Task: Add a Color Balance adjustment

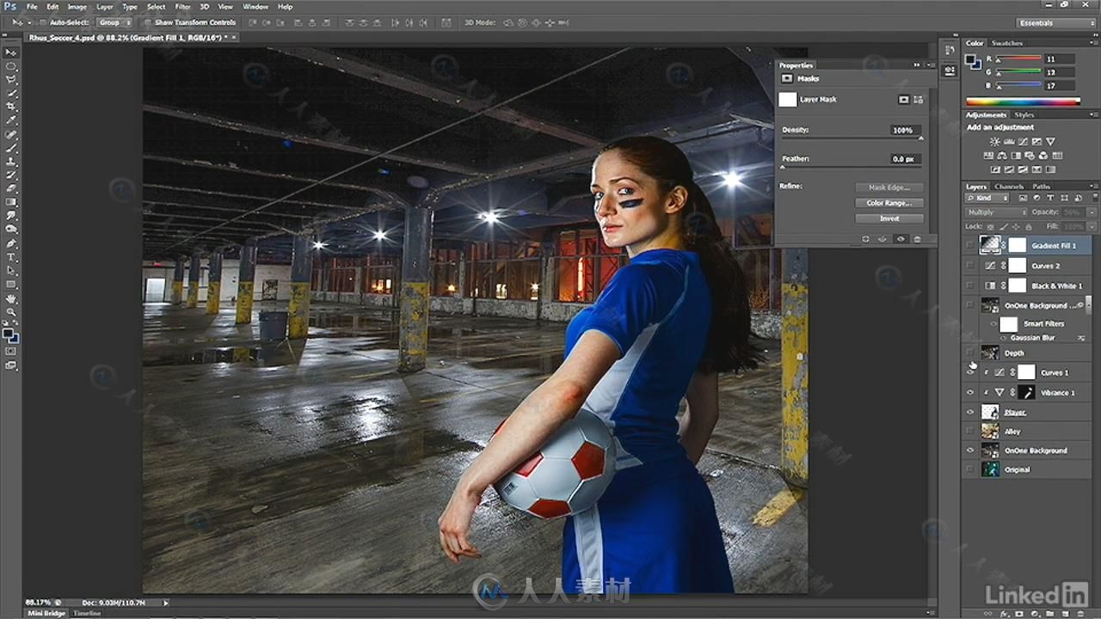Action: tap(1002, 156)
